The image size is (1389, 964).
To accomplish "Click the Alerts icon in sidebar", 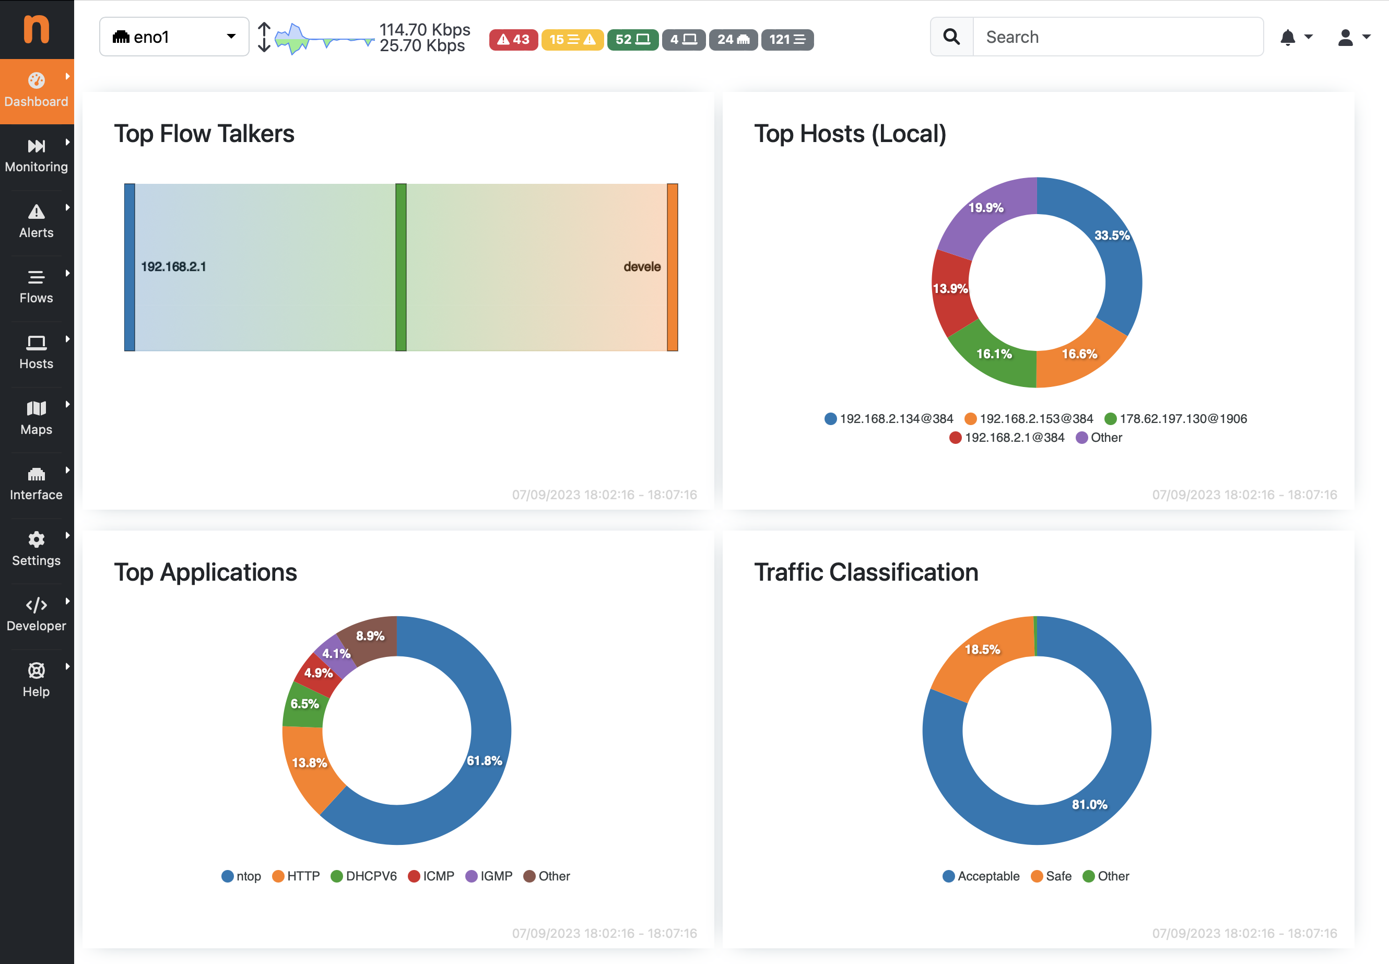I will (36, 212).
